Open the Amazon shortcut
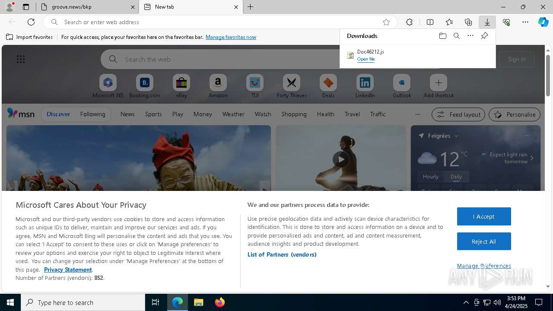The height and width of the screenshot is (311, 553). 218,86
